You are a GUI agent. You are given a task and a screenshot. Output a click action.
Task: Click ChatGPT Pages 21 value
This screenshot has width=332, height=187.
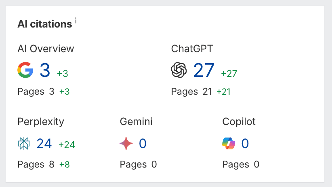[x=207, y=92]
